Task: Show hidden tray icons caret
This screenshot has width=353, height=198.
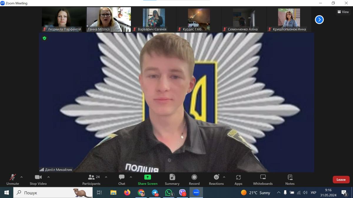Action: [279, 192]
